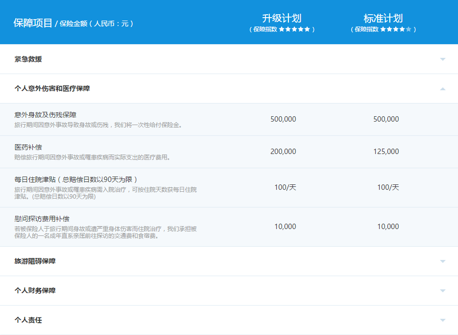Click the 旅游阻碍保障 section title

35,261
